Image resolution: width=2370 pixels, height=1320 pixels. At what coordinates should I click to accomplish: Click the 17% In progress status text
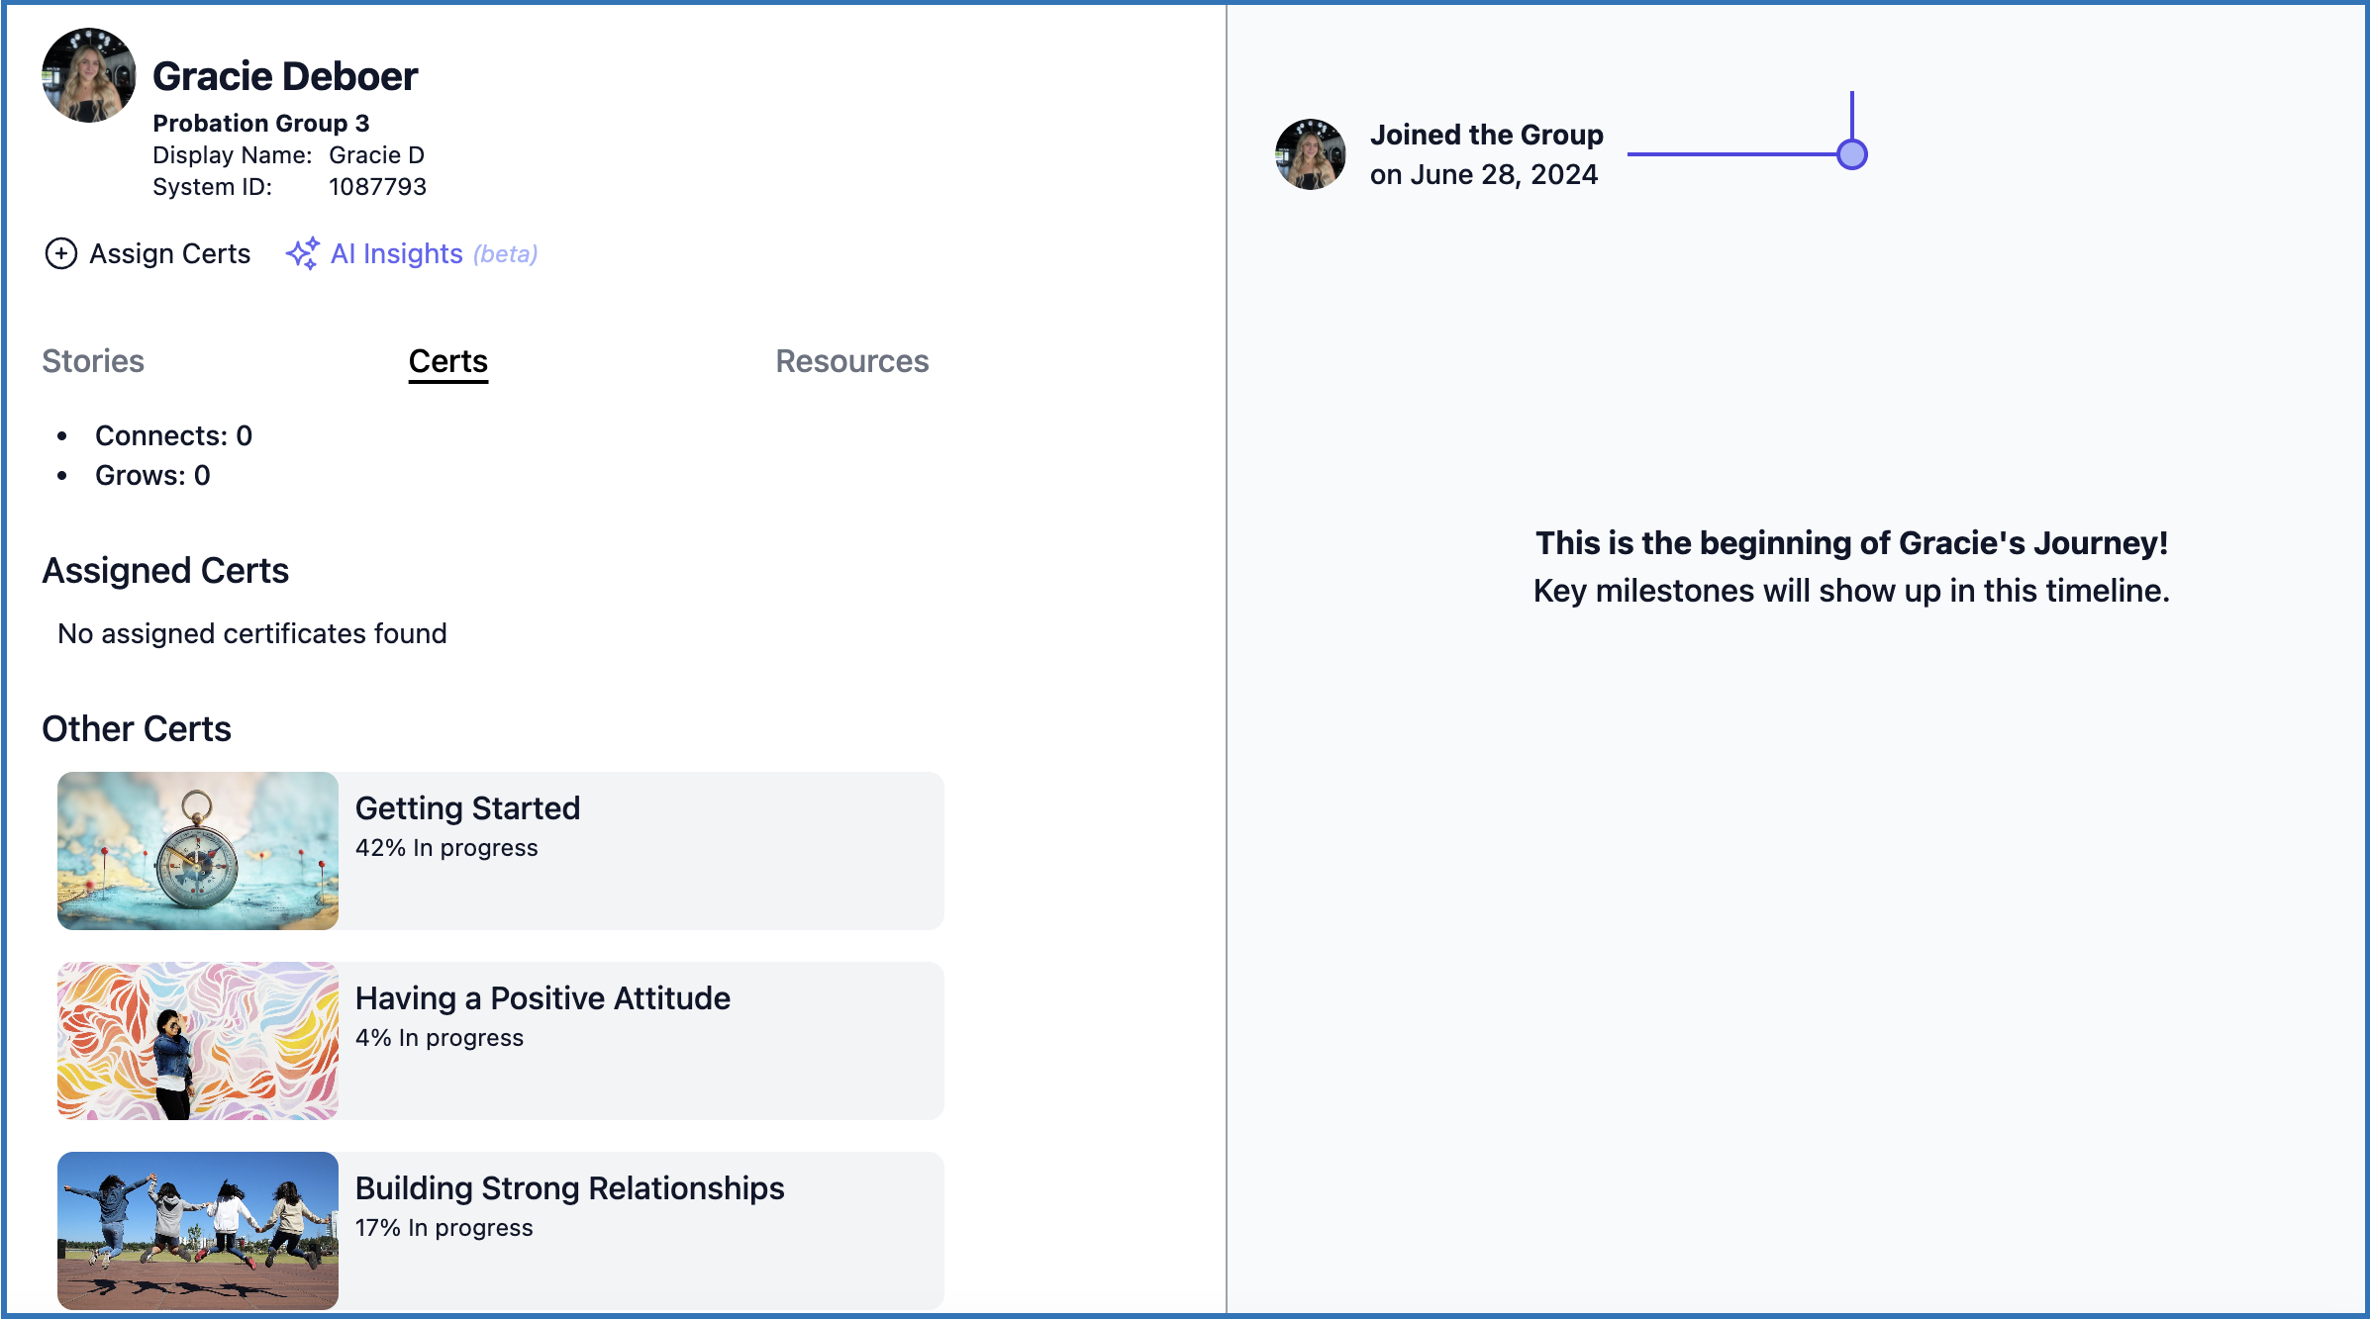coord(444,1228)
